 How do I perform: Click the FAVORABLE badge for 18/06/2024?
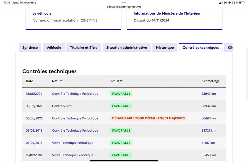pyautogui.click(x=121, y=94)
